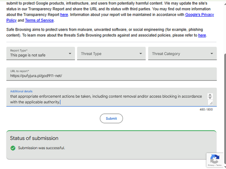Click 'Submission was successful.' message
The image size is (226, 169).
(42, 148)
